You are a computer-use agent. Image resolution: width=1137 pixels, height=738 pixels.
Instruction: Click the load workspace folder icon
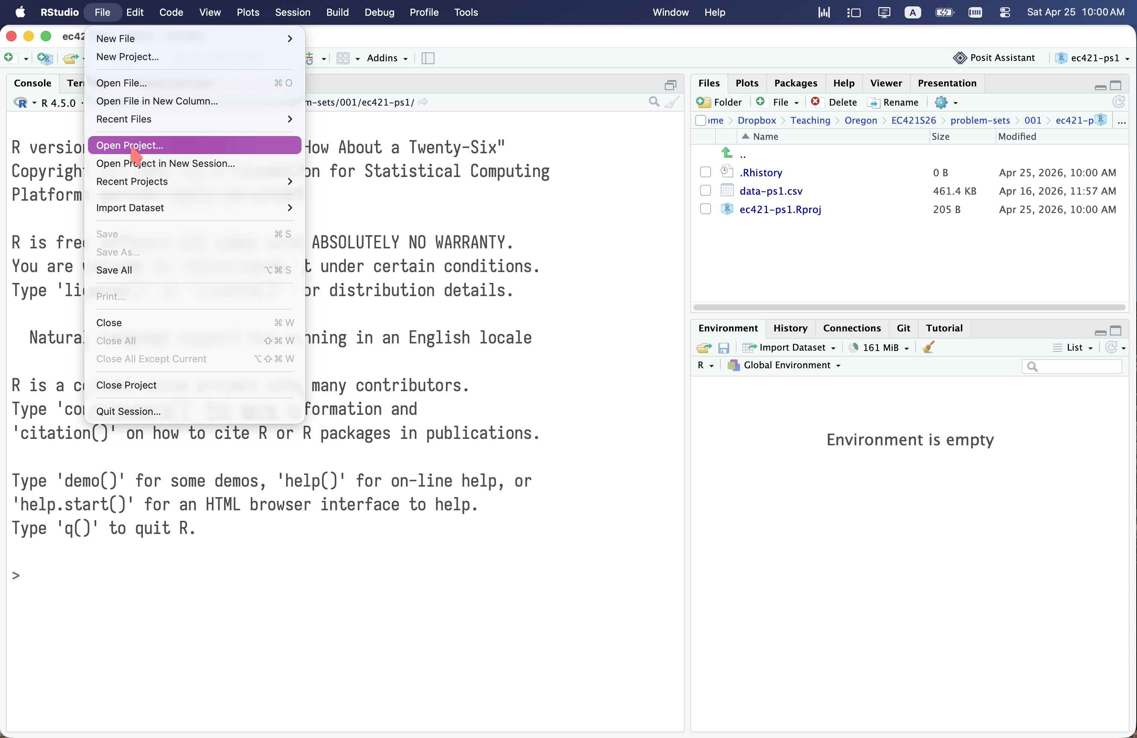point(704,348)
